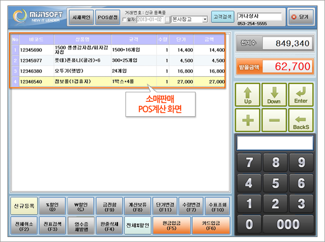Click keypad digit 8
This screenshot has width=325, height=242.
(x=275, y=163)
